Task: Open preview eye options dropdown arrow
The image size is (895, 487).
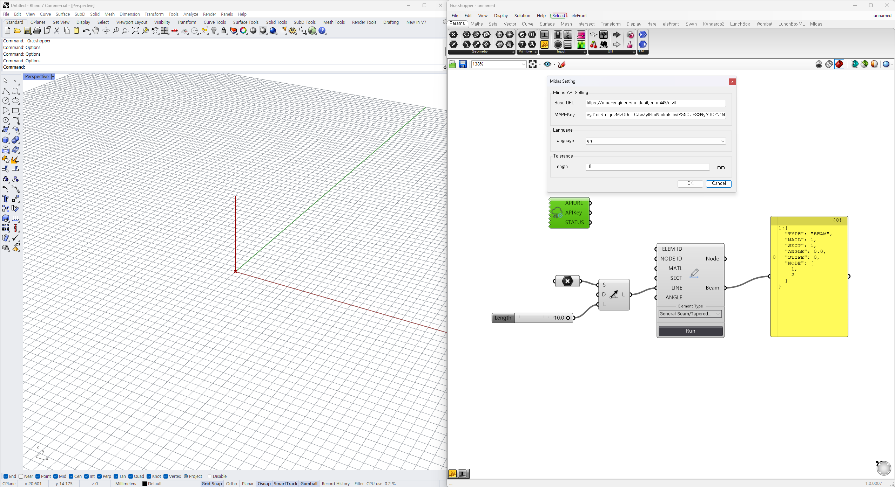Action: pos(554,64)
